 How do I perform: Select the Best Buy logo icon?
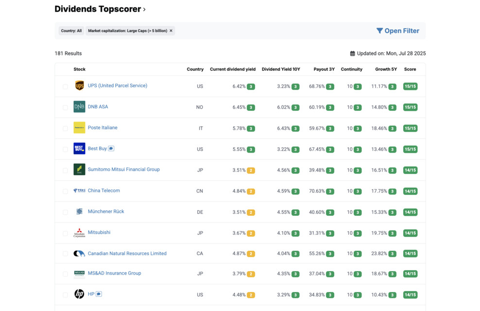79,149
